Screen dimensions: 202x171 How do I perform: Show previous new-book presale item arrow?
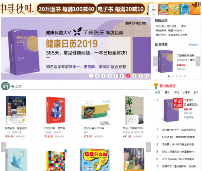tap(156, 61)
